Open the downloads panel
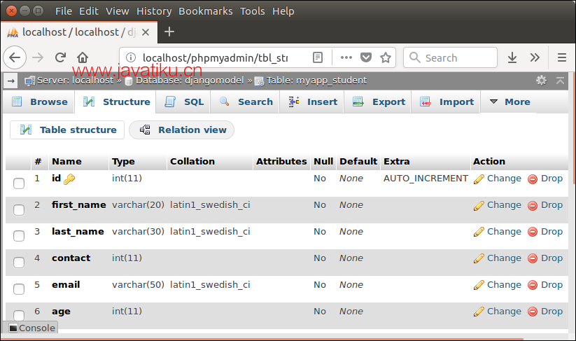This screenshot has height=341, width=576. tap(512, 57)
